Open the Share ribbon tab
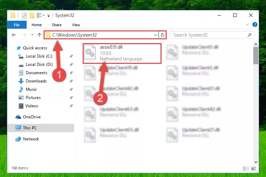The image size is (266, 177). pyautogui.click(x=57, y=25)
